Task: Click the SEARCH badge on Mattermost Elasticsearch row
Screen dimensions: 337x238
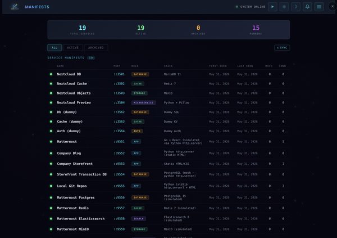Action: point(139,219)
